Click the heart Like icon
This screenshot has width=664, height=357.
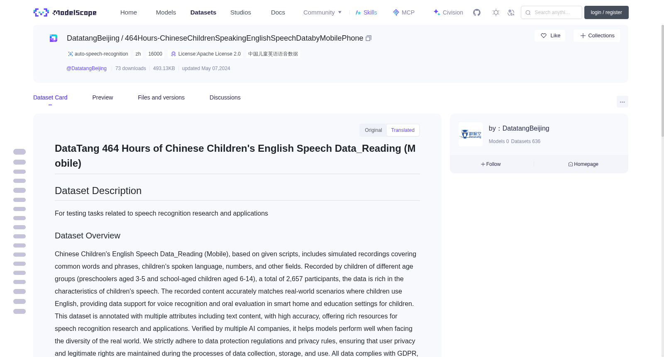(x=544, y=36)
